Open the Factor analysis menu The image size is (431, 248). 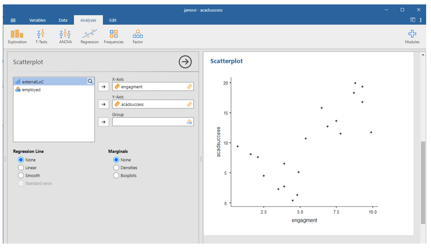138,37
